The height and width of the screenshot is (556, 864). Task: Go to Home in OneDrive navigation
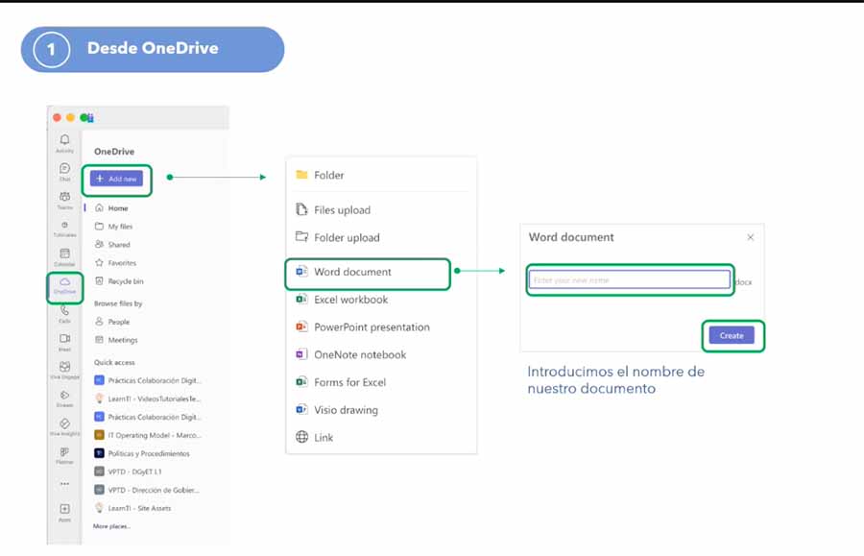pyautogui.click(x=112, y=208)
